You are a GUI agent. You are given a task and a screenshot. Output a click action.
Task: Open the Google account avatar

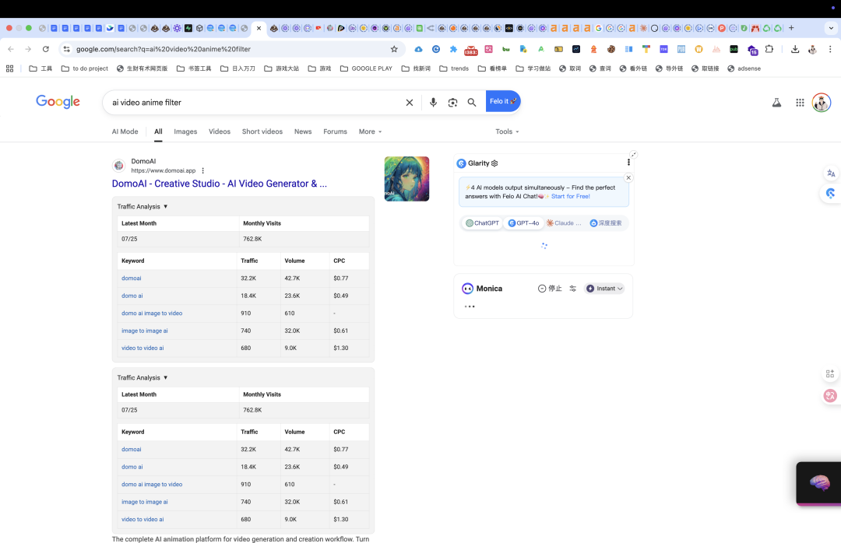coord(822,103)
